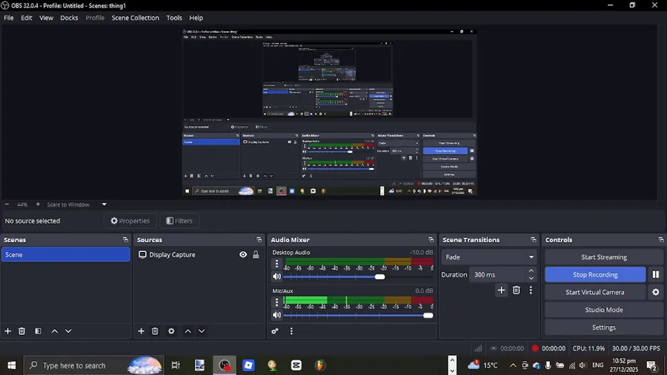Image resolution: width=667 pixels, height=375 pixels.
Task: Adjust Desktop Audio volume slider
Action: point(358,276)
